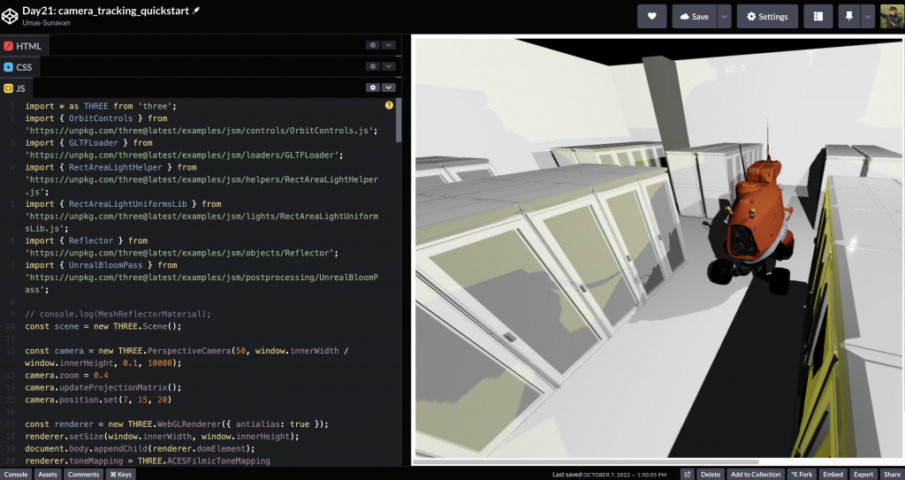Click 'camera.updateProjectionMatrix();' line
This screenshot has width=905, height=480.
(x=103, y=387)
